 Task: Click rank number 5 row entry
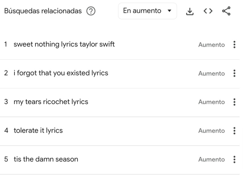6,159
